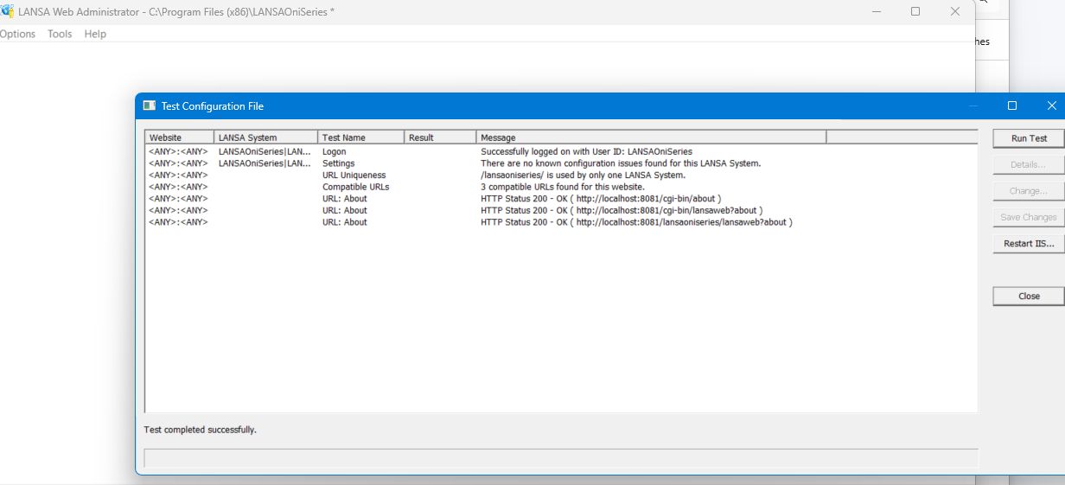
Task: Click the Message column header
Action: click(650, 137)
